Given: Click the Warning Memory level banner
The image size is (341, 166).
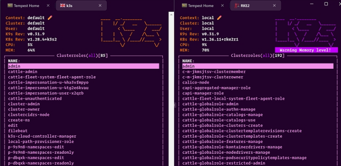Looking at the screenshot, I should [306, 50].
